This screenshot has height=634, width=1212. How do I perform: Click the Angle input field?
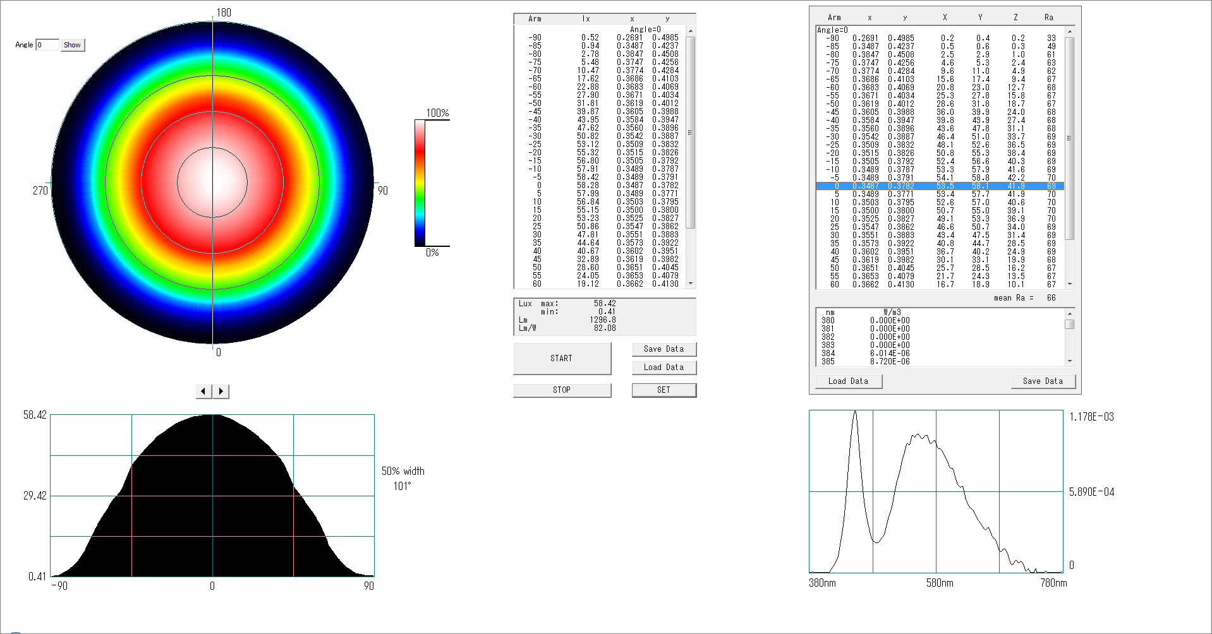(x=47, y=45)
